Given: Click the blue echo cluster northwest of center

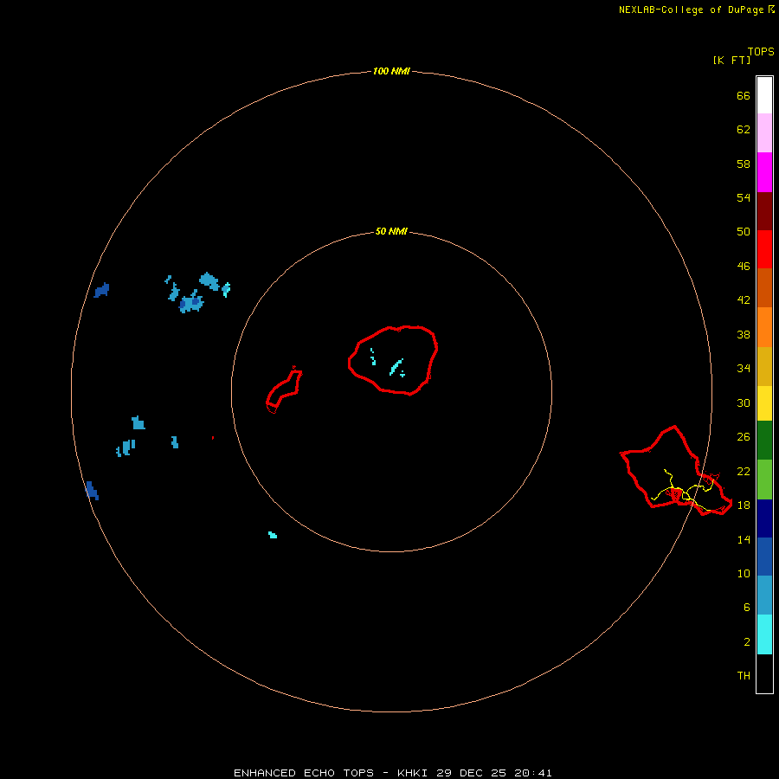Looking at the screenshot, I should pos(191,302).
